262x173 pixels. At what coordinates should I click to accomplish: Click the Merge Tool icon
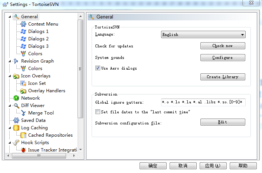click(x=23, y=113)
